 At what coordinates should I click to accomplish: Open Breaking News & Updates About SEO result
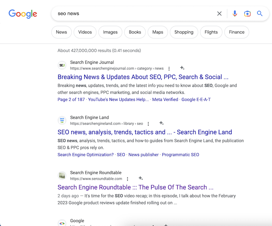tap(143, 77)
